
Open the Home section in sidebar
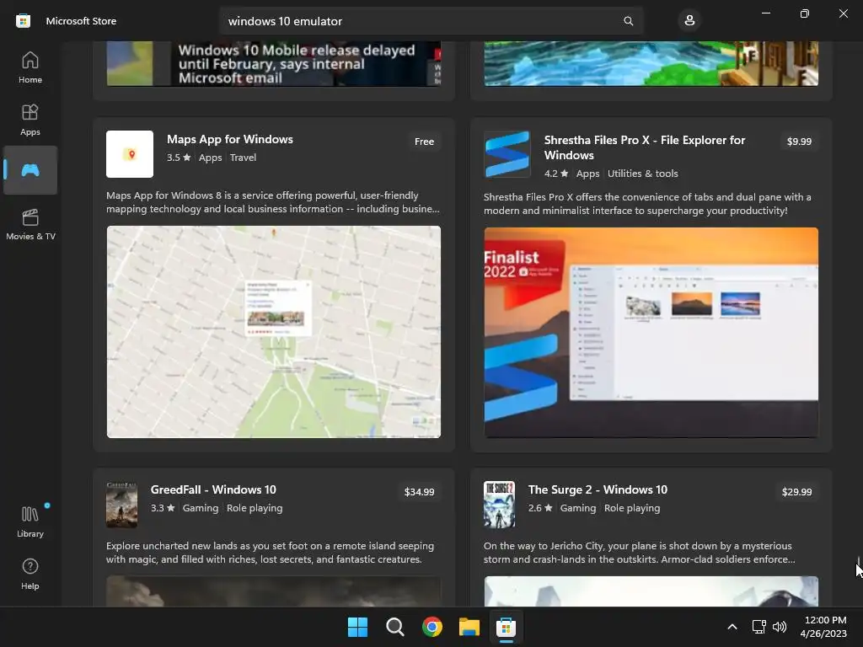coord(30,67)
